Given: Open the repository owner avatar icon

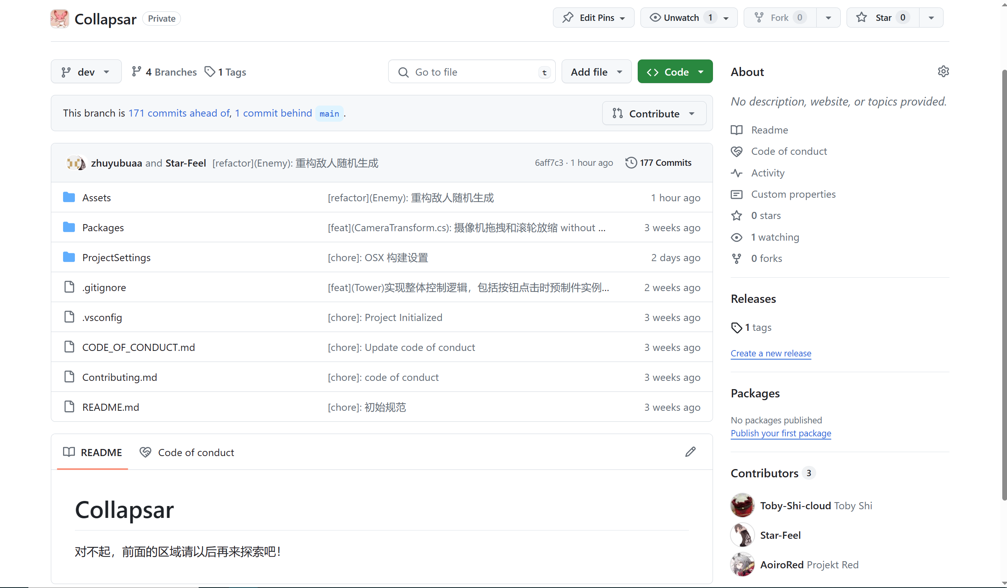Looking at the screenshot, I should click(59, 19).
